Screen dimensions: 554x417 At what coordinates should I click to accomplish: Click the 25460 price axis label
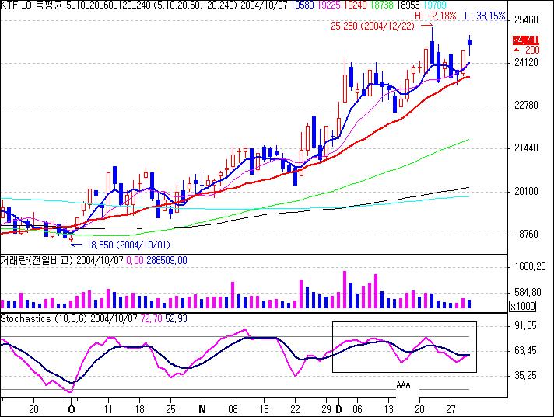coord(528,19)
